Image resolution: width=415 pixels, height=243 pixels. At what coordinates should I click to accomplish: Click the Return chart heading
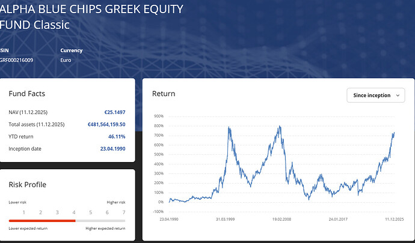tap(164, 94)
